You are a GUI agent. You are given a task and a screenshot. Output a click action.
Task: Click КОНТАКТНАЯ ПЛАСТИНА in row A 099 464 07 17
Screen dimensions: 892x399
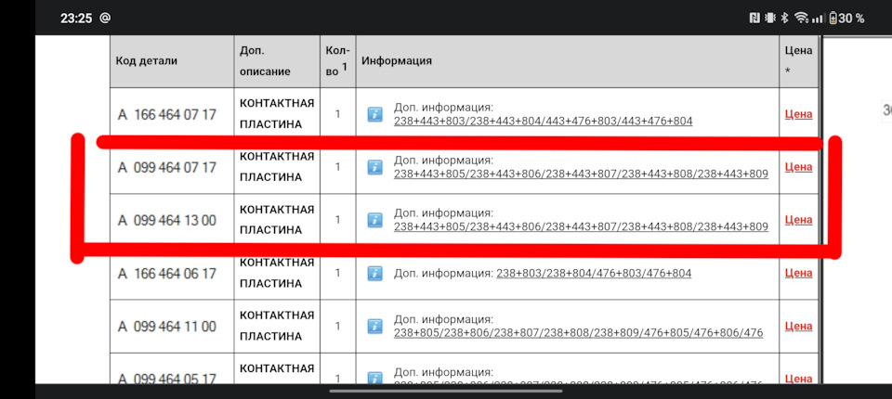pyautogui.click(x=277, y=166)
